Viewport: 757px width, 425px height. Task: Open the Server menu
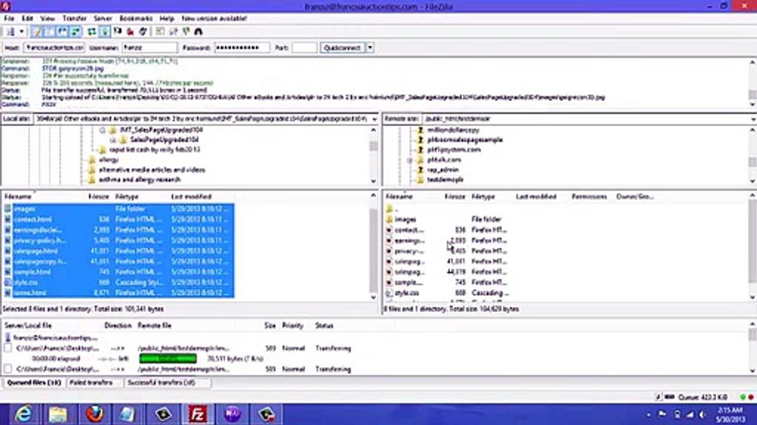pos(103,18)
